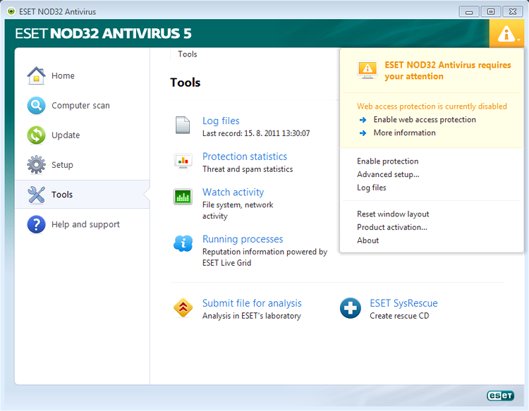Screen dimensions: 529x411
Task: Click the 'Create rescue CD' description
Action: click(399, 316)
